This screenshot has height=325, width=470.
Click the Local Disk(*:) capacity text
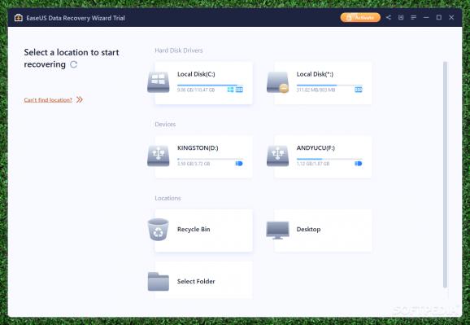pos(316,90)
